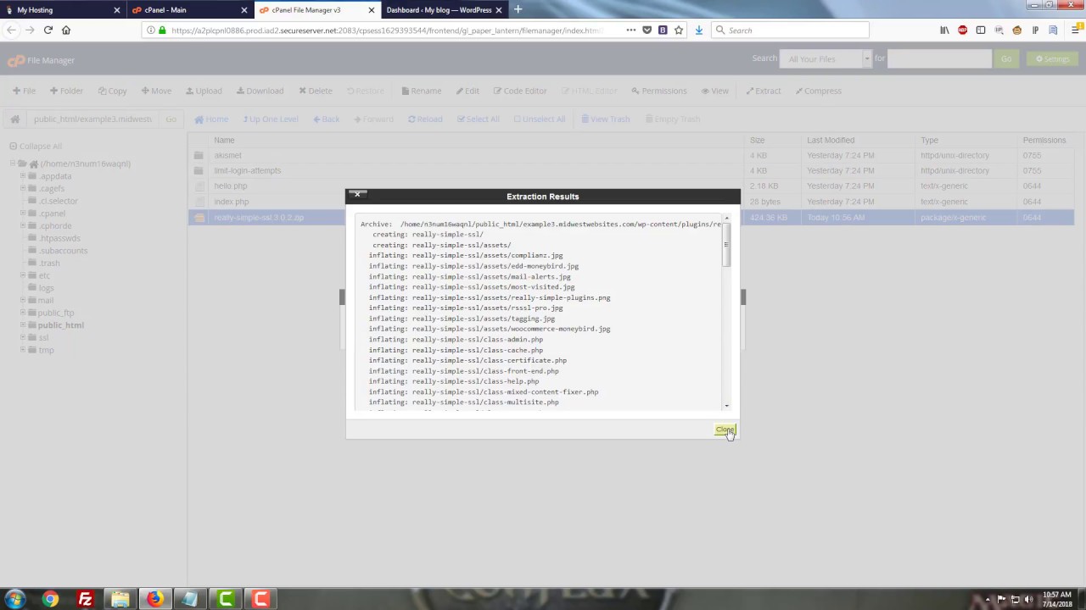Expand the .cphorde folder

click(23, 225)
